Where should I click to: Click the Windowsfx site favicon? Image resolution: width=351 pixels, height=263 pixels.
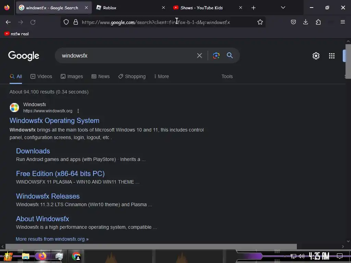point(14,108)
